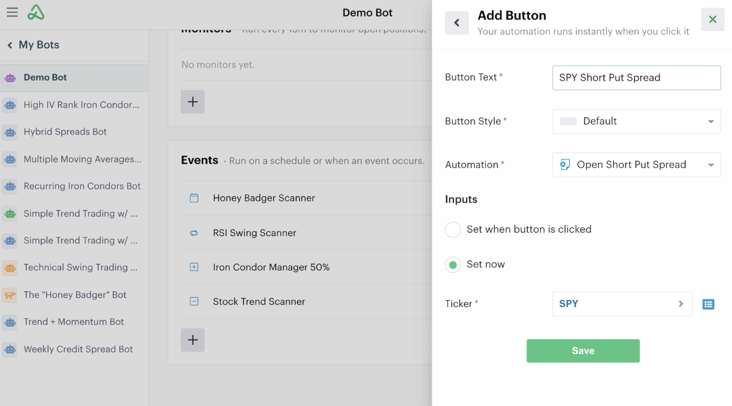
Task: Open Trend + Momentum Bot
Action: point(74,322)
